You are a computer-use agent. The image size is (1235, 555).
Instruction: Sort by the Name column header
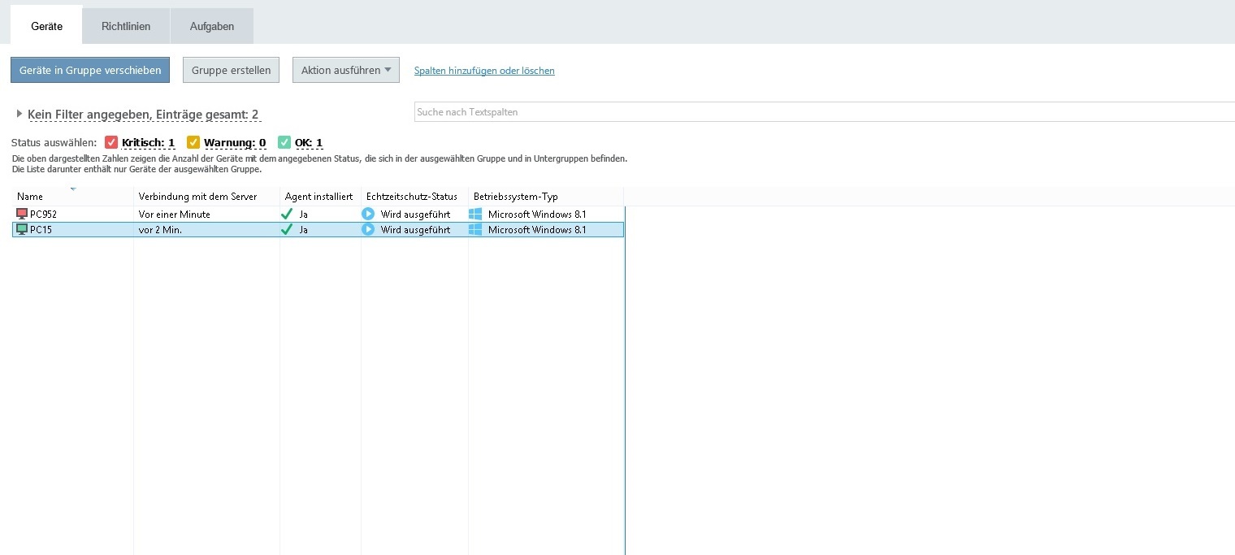pos(30,197)
